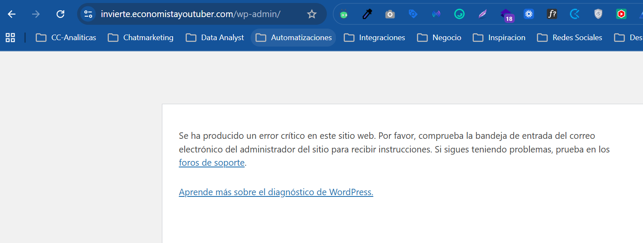
Task: Follow the 'foros de soporte' link
Action: pos(212,163)
